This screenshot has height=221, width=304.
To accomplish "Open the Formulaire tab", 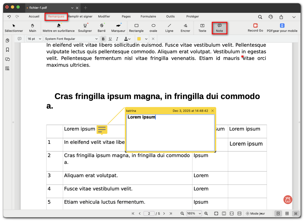I will 148,17.
